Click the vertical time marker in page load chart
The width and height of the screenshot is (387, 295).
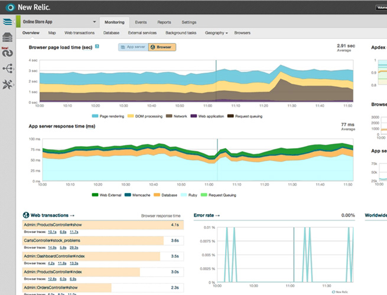(216, 81)
